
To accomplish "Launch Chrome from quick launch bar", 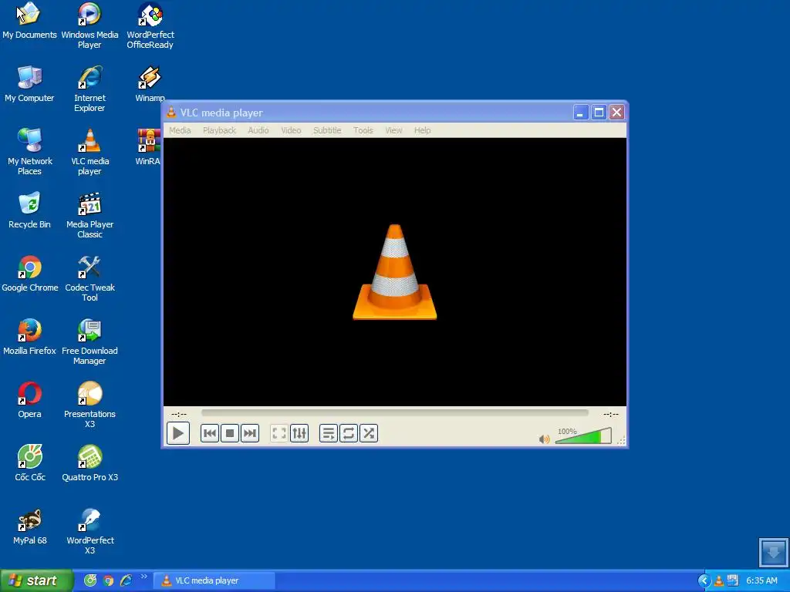I will click(x=108, y=580).
